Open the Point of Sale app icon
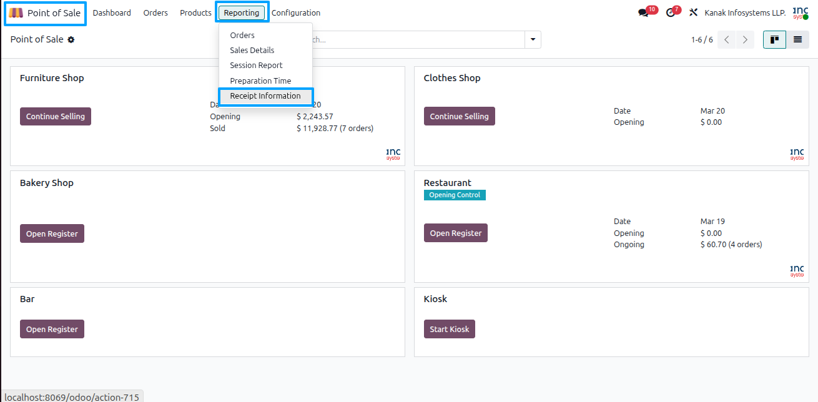818x402 pixels. 16,13
